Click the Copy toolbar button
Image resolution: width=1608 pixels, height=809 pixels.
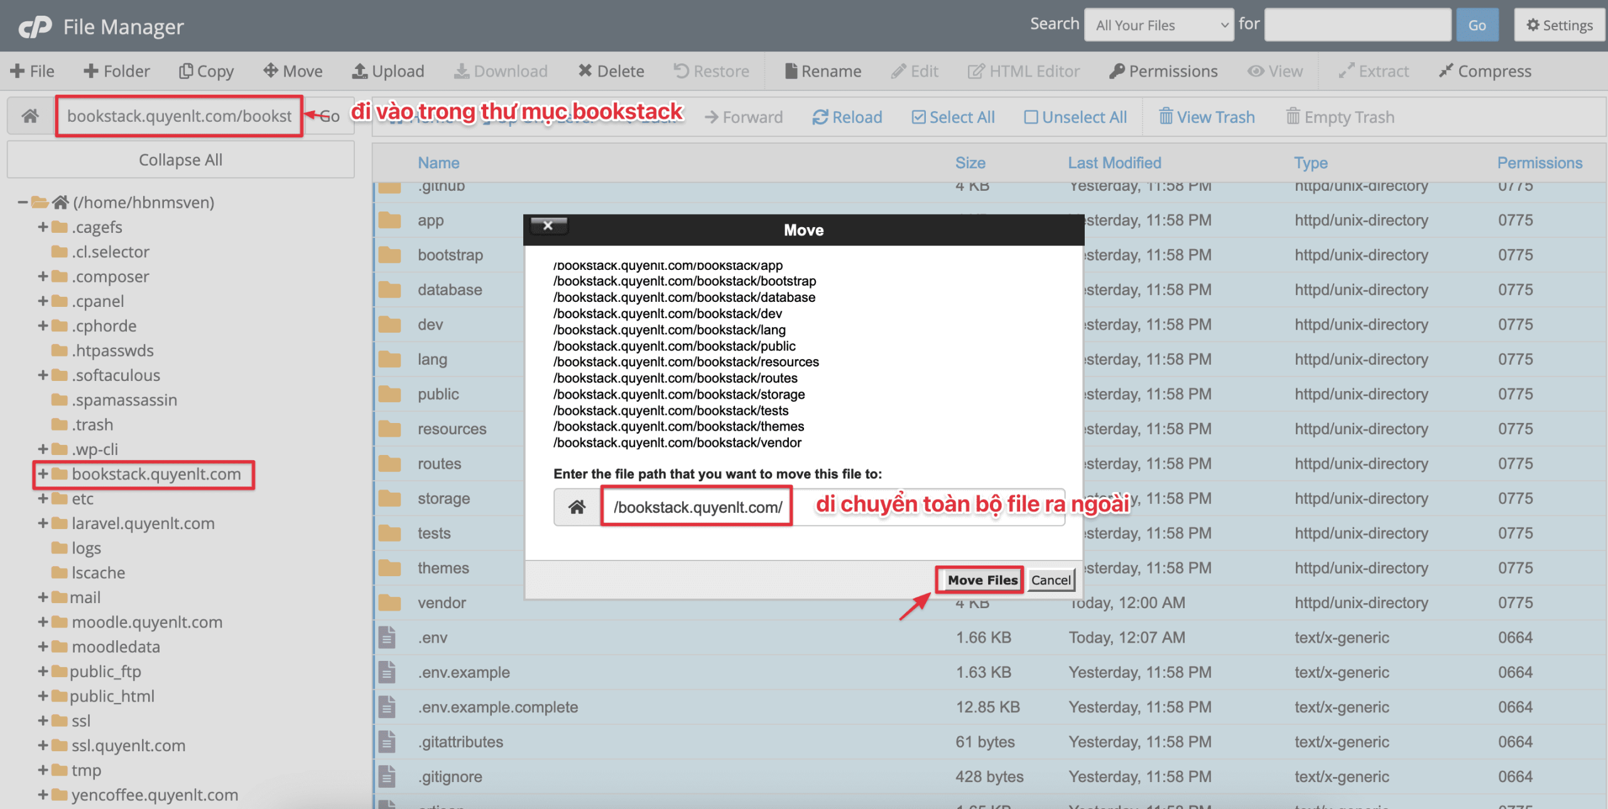207,71
